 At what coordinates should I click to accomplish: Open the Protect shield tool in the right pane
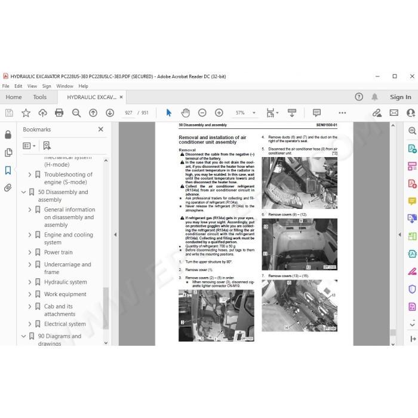pos(412,289)
